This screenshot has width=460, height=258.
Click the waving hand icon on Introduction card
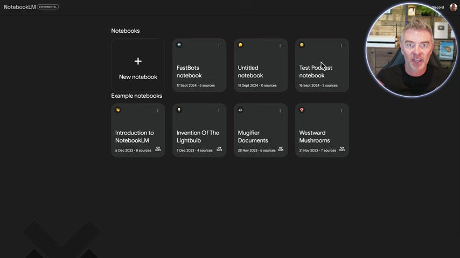click(x=117, y=110)
